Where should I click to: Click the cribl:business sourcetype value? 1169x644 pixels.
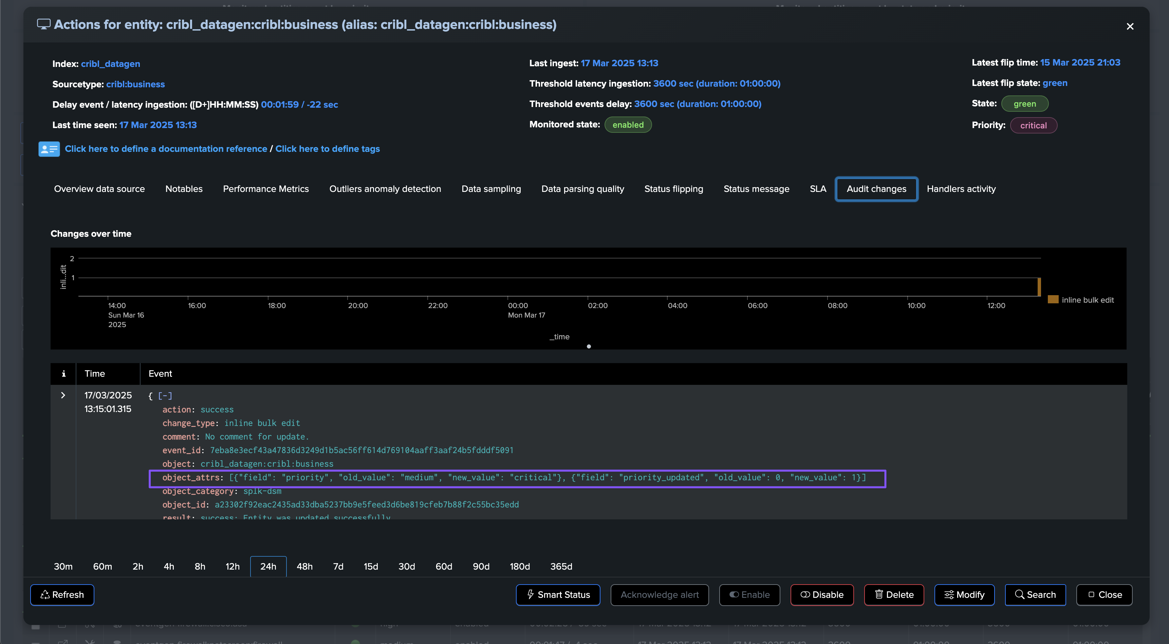(x=135, y=85)
